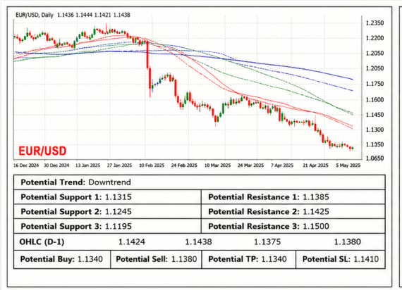
Task: Click the "5 May 2025" date label
Action: [x=348, y=165]
